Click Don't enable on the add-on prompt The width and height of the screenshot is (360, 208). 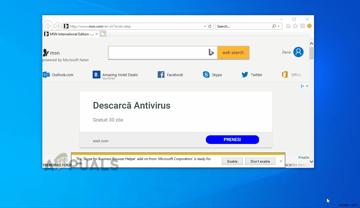260,161
